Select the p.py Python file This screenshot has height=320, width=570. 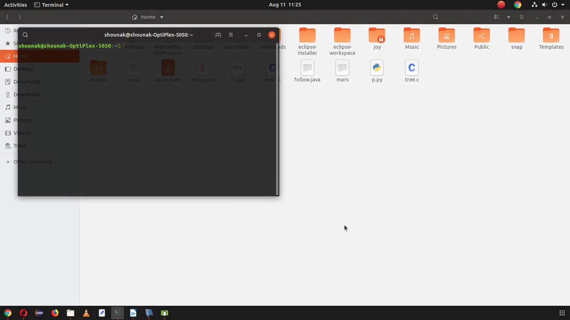(x=377, y=72)
